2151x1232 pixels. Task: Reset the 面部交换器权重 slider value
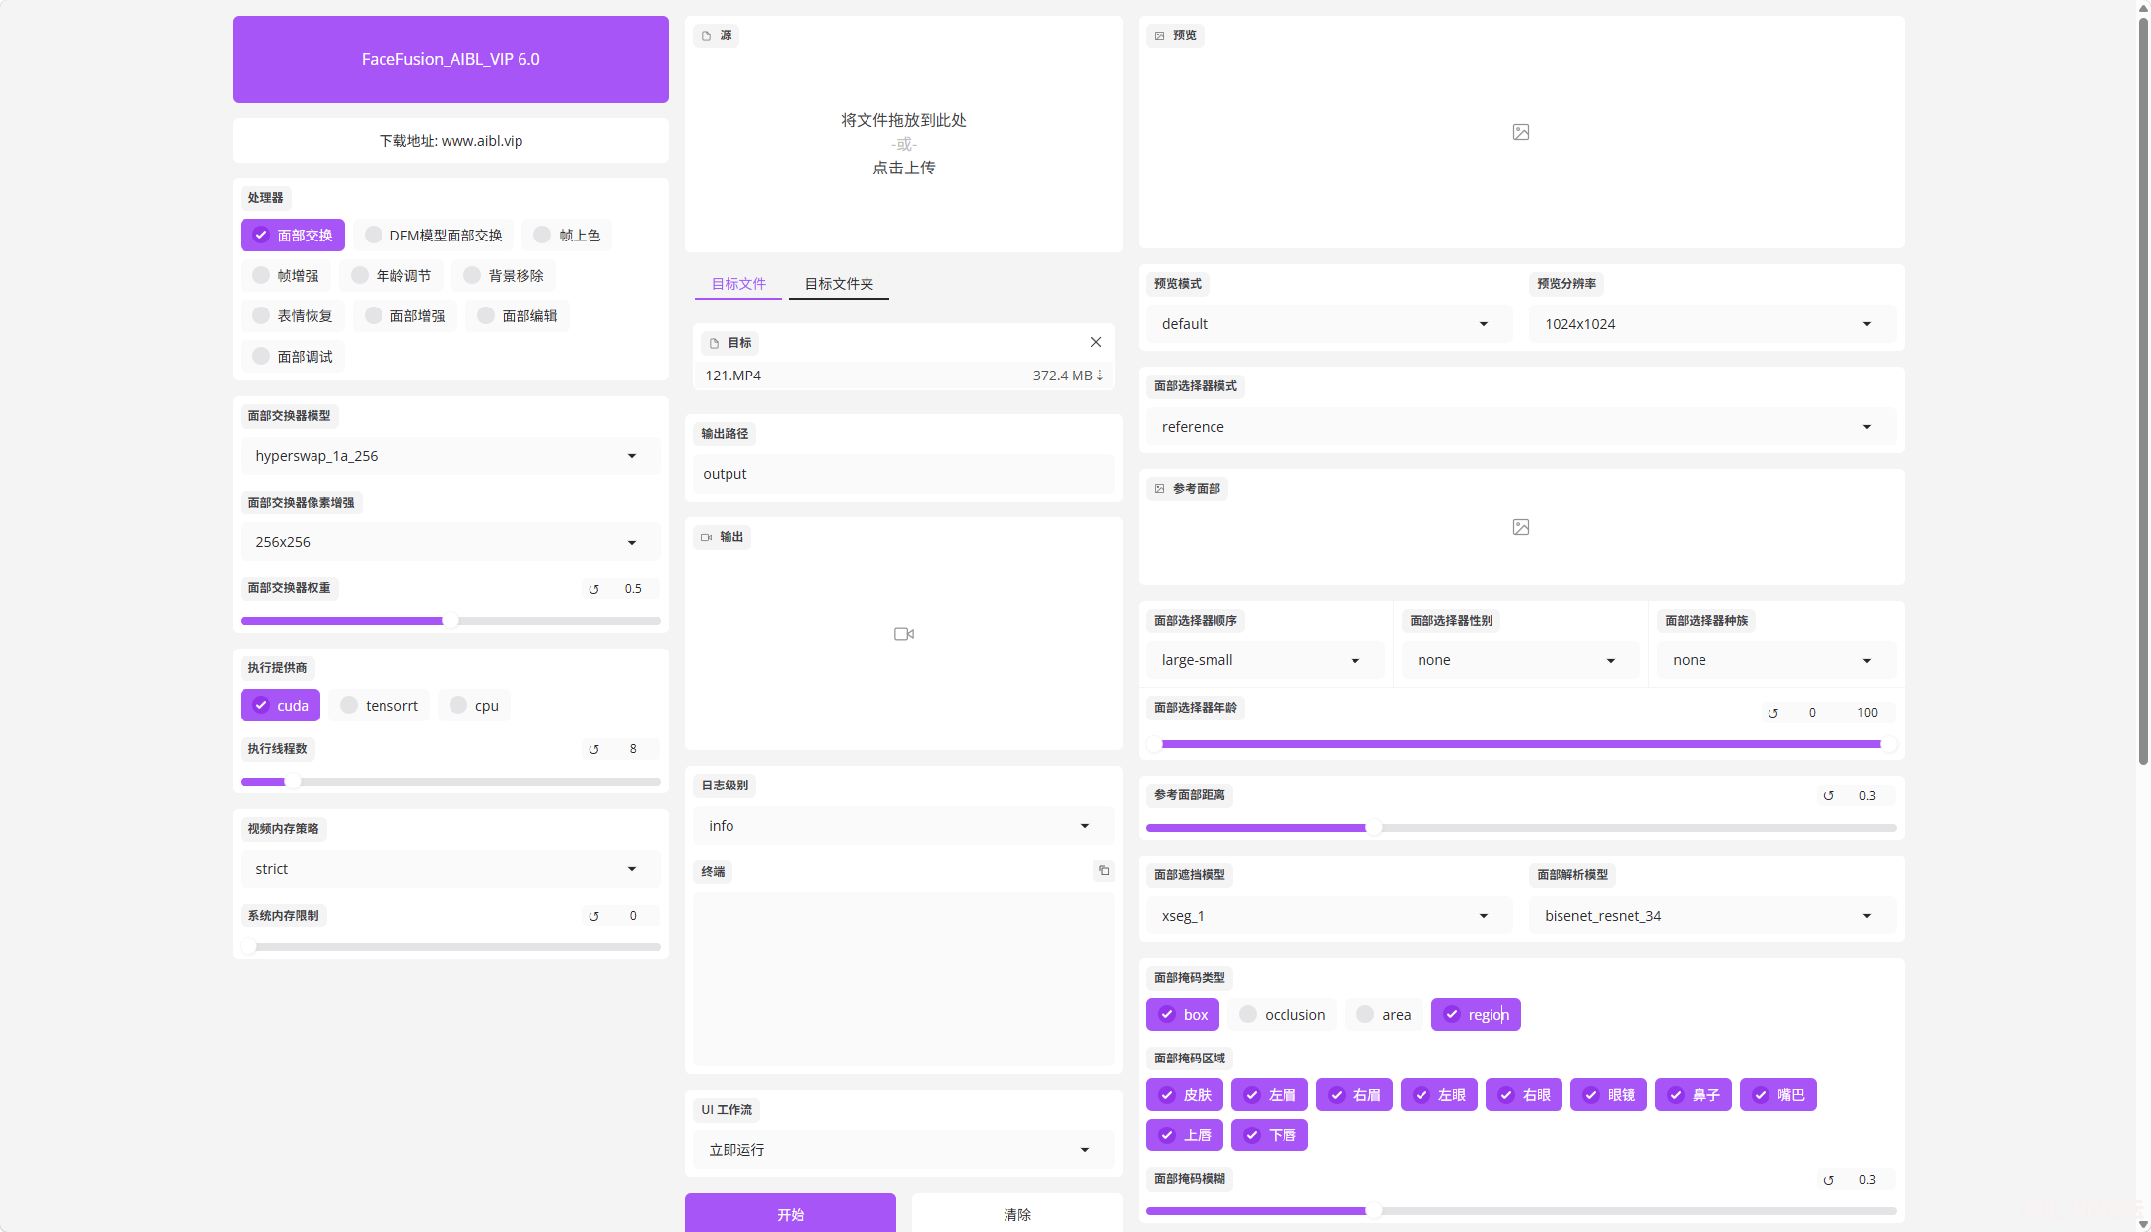click(593, 589)
